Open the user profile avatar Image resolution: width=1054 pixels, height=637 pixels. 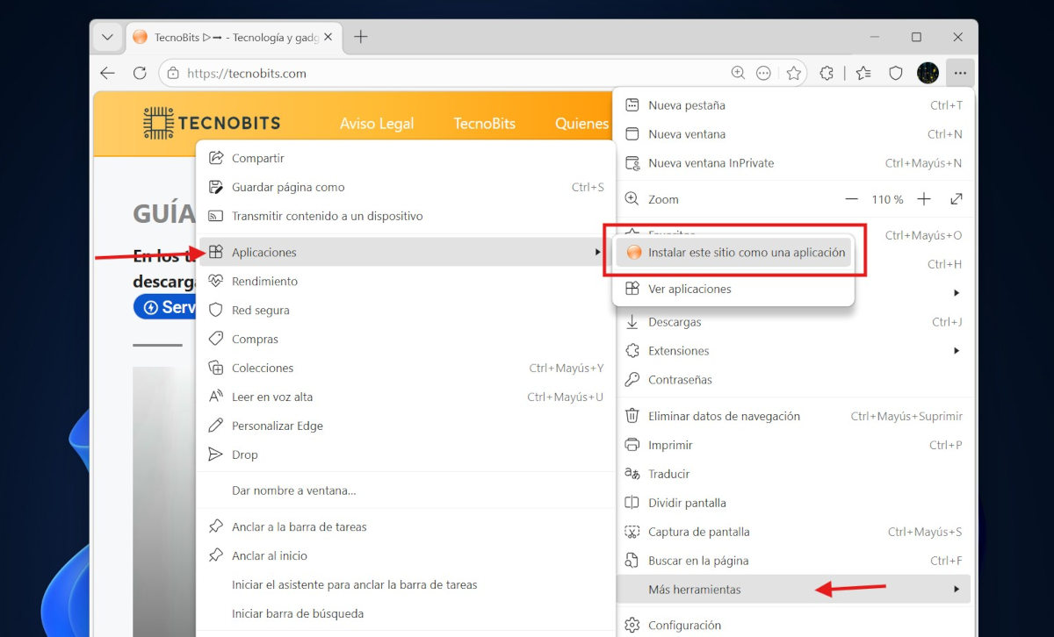point(928,74)
